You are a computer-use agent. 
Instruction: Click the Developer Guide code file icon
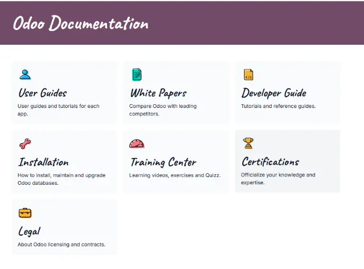point(248,75)
